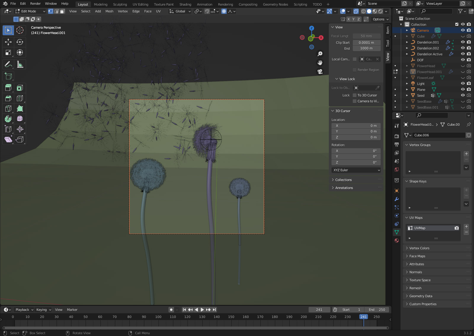This screenshot has height=336, width=474.
Task: Click the viewport pan hand icon
Action: pyautogui.click(x=320, y=63)
